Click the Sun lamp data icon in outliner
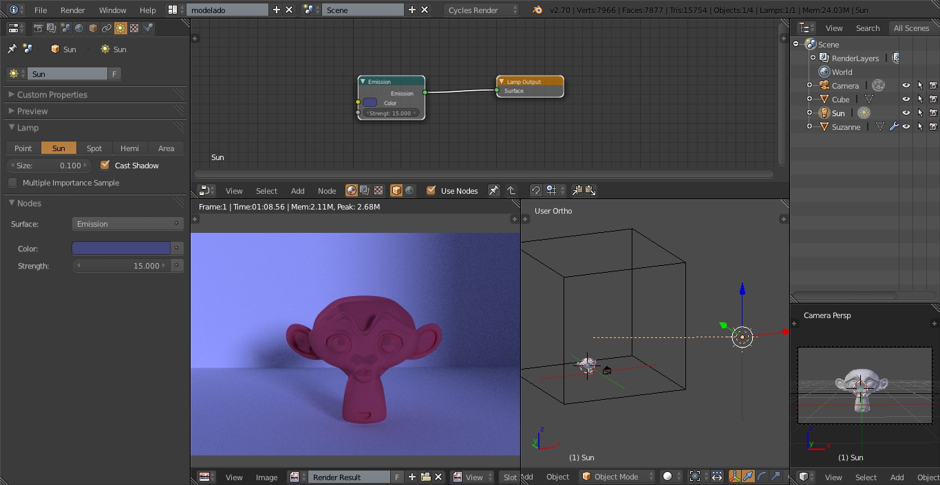The width and height of the screenshot is (940, 485). (864, 113)
